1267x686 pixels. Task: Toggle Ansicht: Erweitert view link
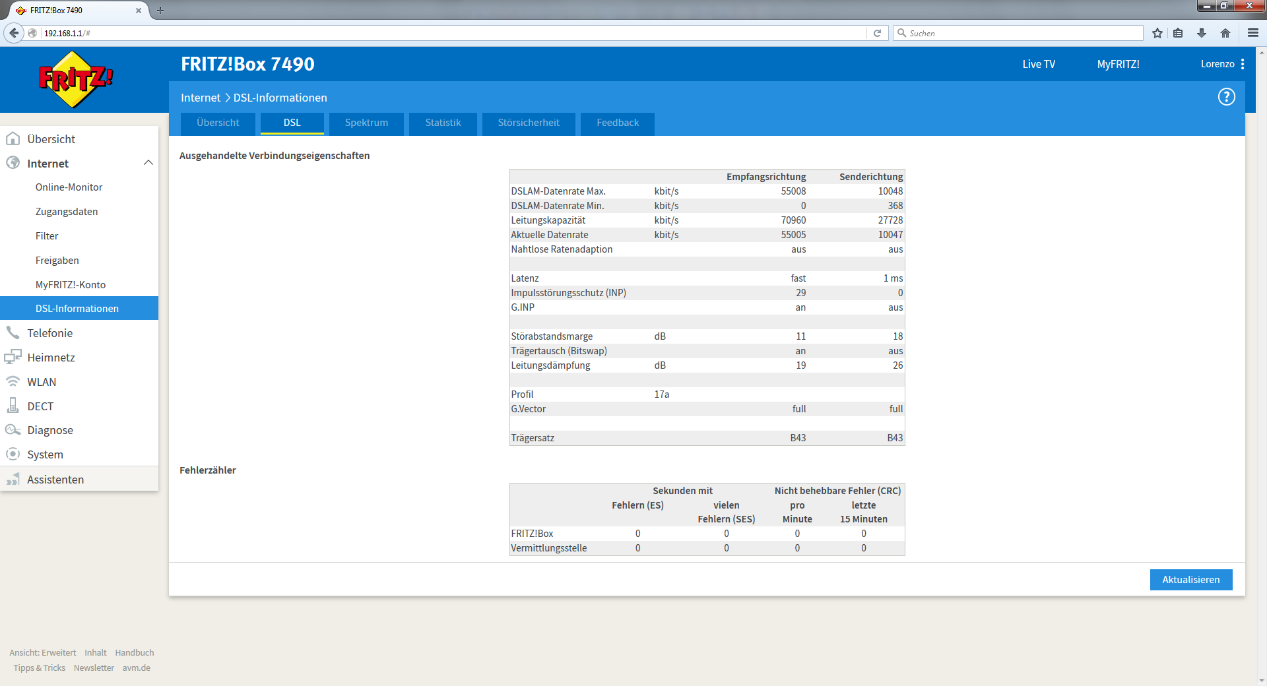click(42, 652)
